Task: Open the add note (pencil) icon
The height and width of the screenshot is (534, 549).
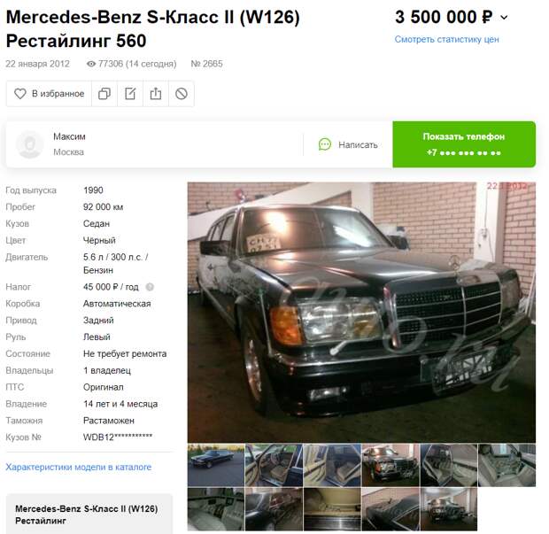Action: coord(130,94)
